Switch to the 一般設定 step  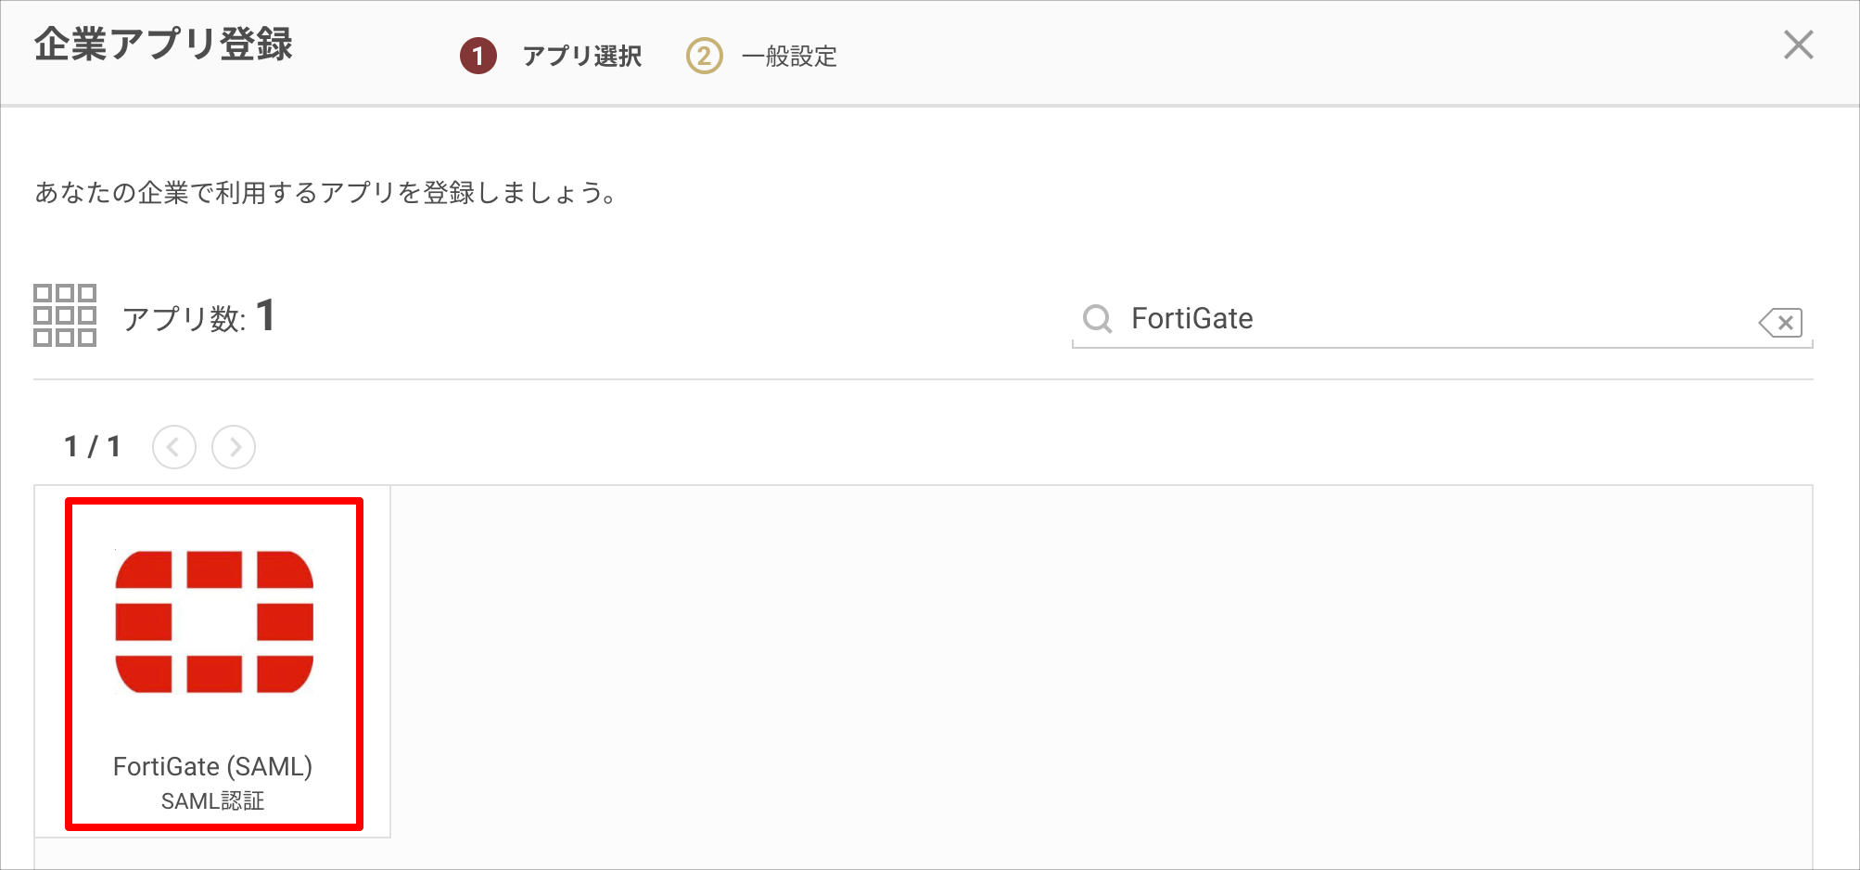click(x=789, y=57)
